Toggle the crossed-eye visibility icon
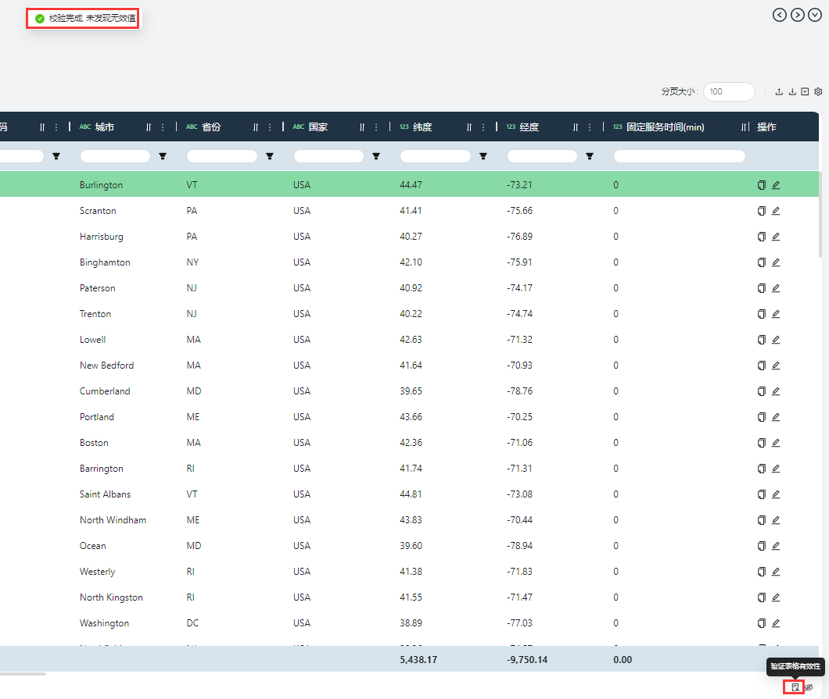The height and width of the screenshot is (699, 829). coord(809,687)
